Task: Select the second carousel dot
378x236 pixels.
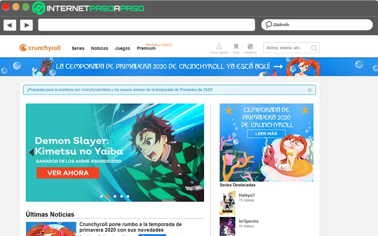Action: click(108, 196)
